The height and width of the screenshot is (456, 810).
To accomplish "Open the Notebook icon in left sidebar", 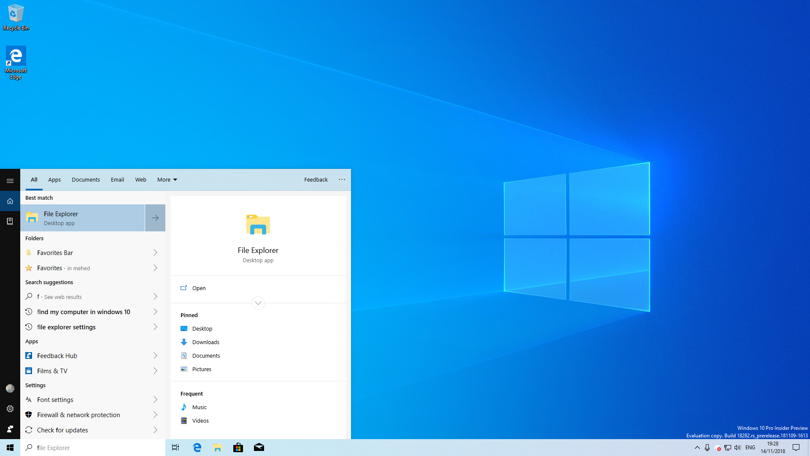I will 10,221.
